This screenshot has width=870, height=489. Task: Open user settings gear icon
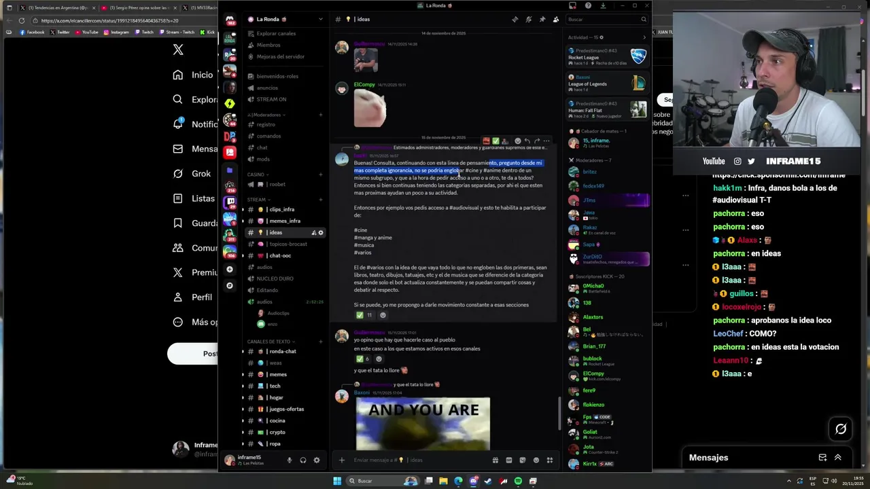coord(317,460)
